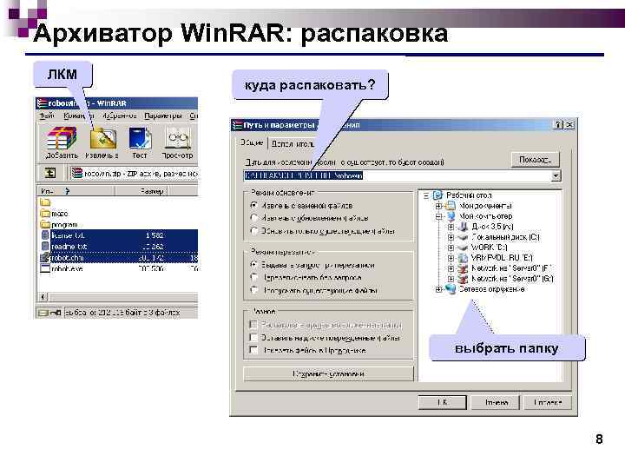Click Рабочий стол (Desktop) icon in tree

pos(438,195)
